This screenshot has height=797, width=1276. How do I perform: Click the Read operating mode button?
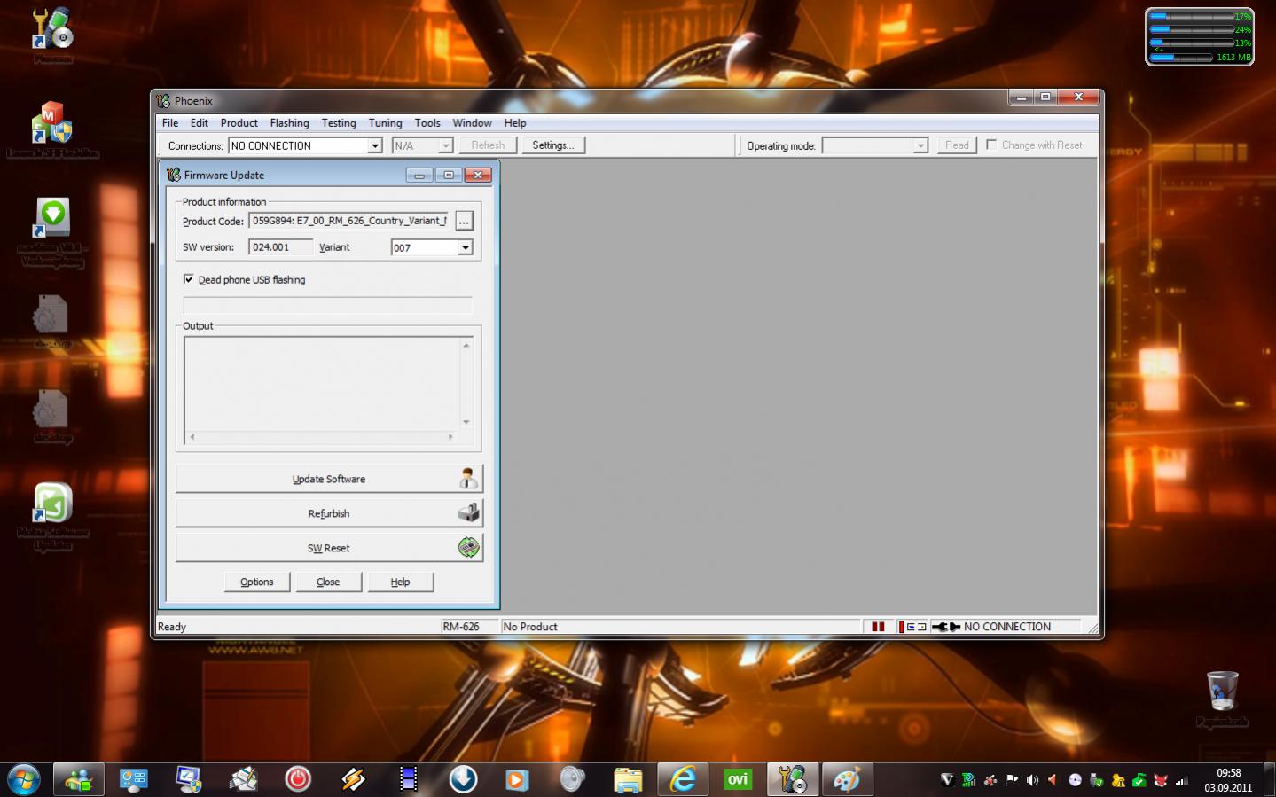[957, 145]
